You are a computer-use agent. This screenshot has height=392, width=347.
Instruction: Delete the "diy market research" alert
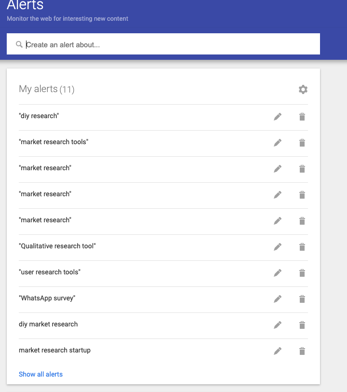click(302, 325)
